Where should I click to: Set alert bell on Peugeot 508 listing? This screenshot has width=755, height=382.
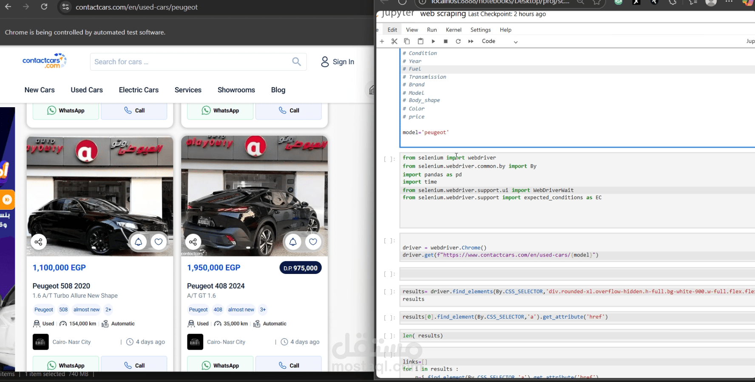click(x=138, y=242)
